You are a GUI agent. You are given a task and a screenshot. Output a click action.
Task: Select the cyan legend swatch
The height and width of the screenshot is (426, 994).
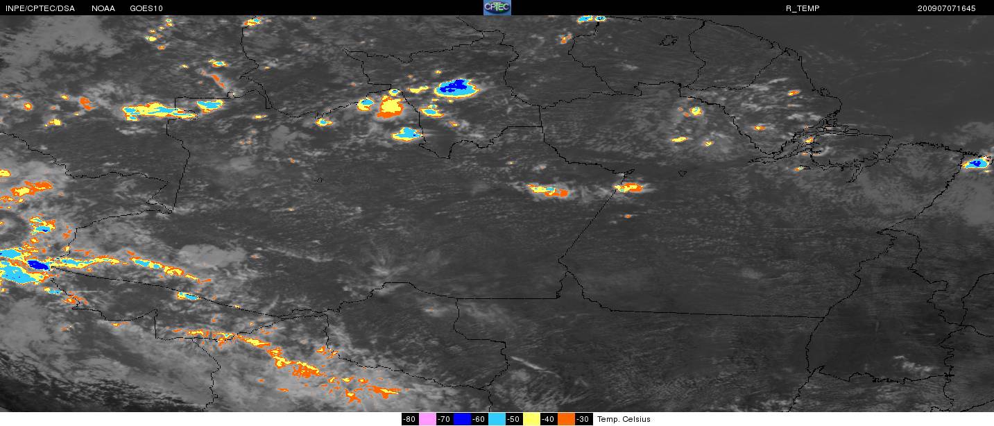(x=497, y=419)
